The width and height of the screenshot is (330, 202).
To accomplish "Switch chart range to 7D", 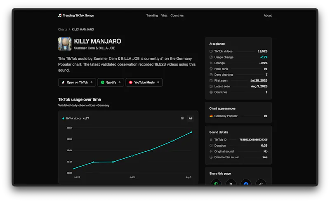I will 182,118.
